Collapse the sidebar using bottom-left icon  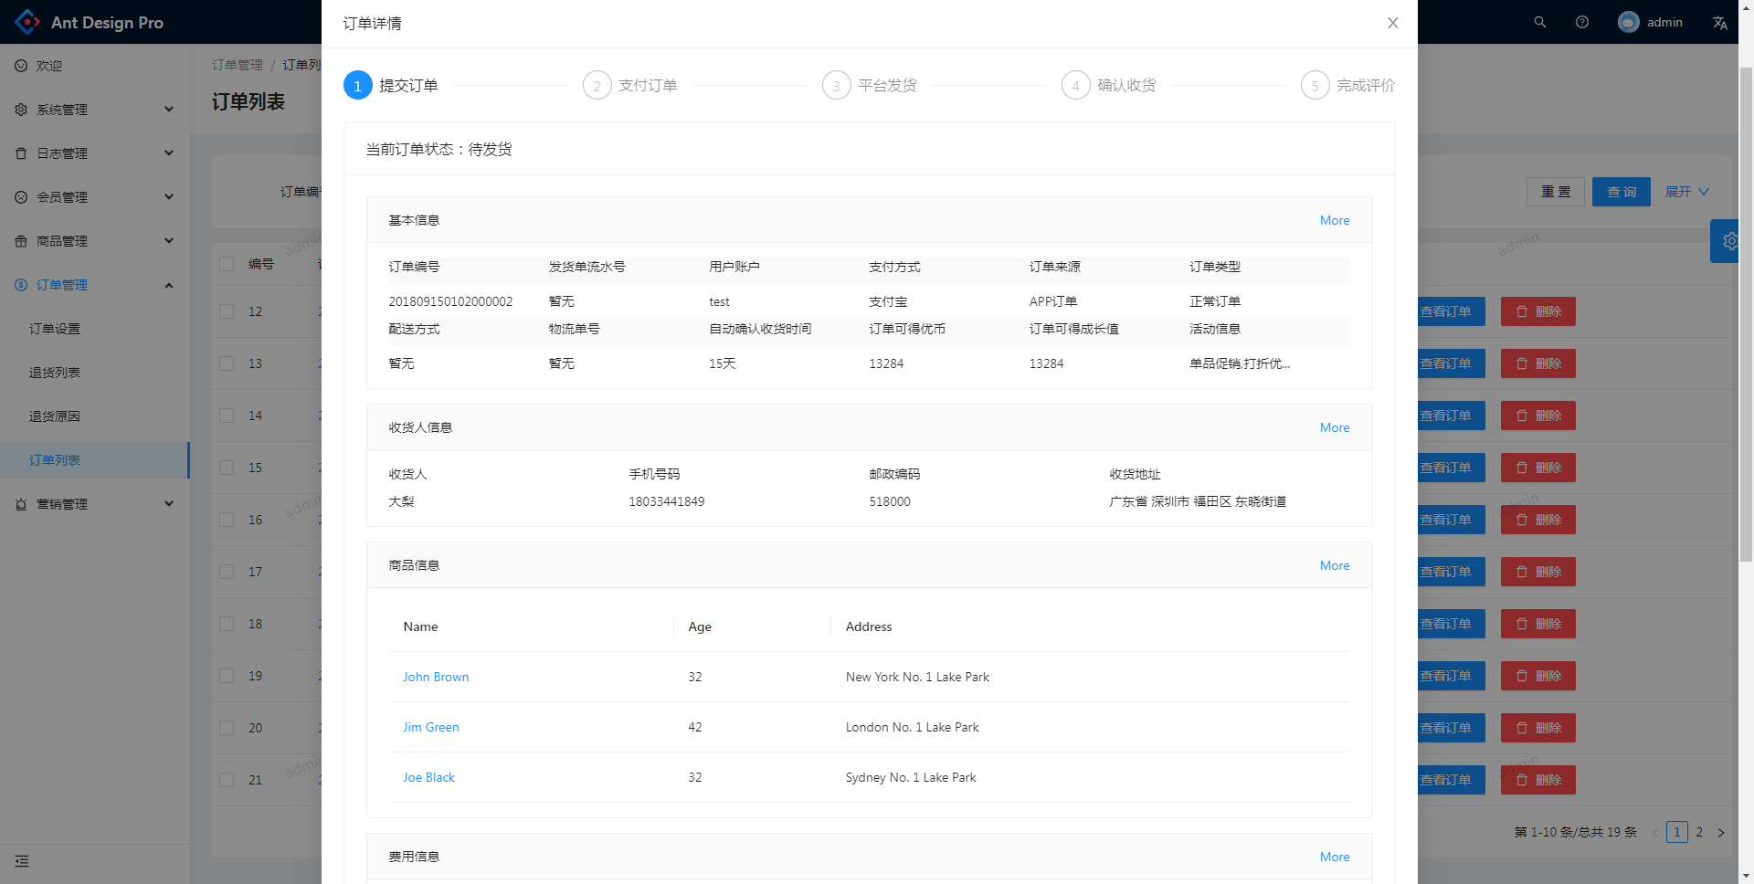(x=22, y=861)
